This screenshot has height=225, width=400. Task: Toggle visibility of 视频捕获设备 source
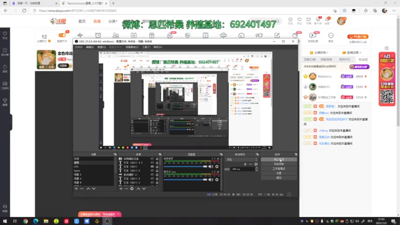[152, 159]
